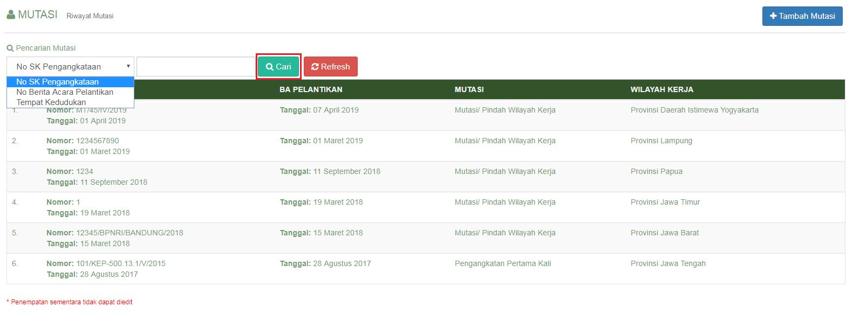Choose No Berita Acara Pelantikan option
The width and height of the screenshot is (846, 314).
tap(65, 92)
